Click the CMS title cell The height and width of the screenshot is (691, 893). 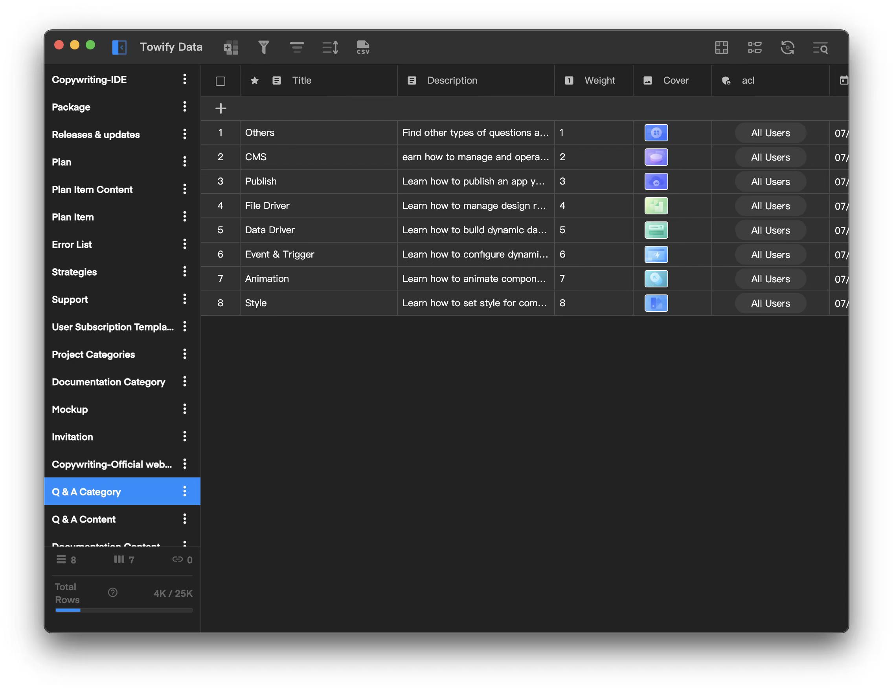(x=318, y=157)
